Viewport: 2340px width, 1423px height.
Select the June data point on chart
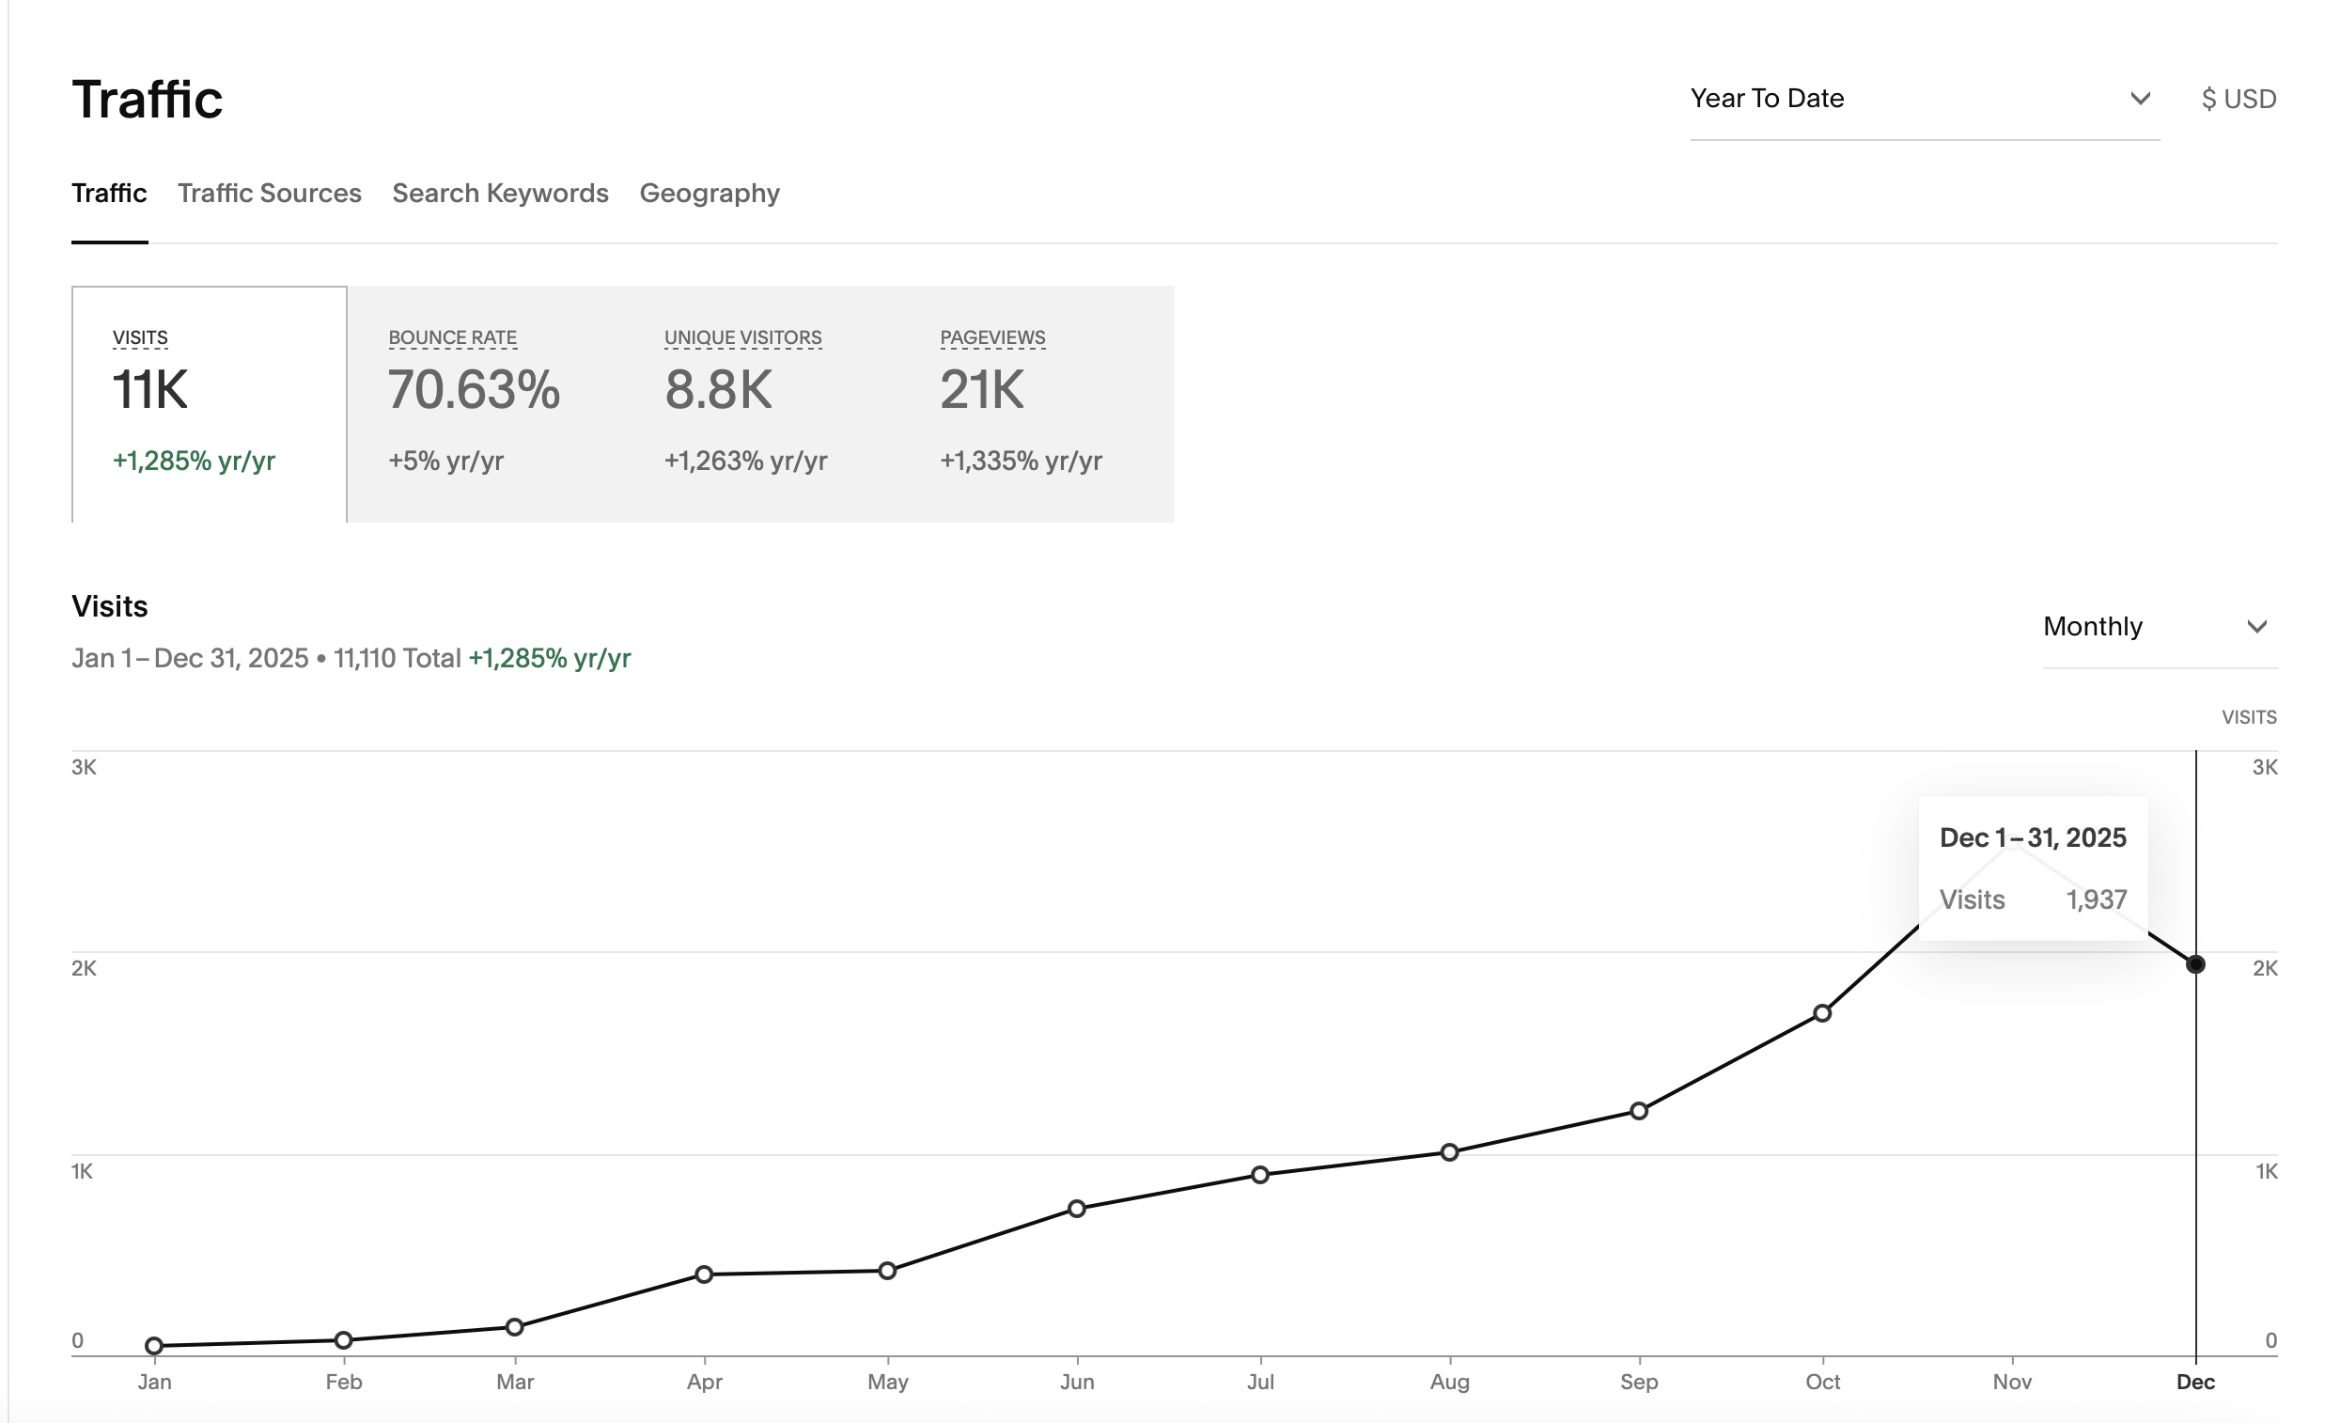click(1076, 1209)
